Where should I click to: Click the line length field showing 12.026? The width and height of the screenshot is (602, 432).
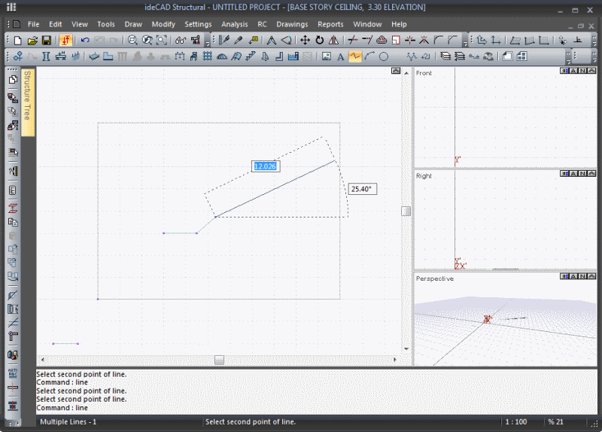[266, 166]
